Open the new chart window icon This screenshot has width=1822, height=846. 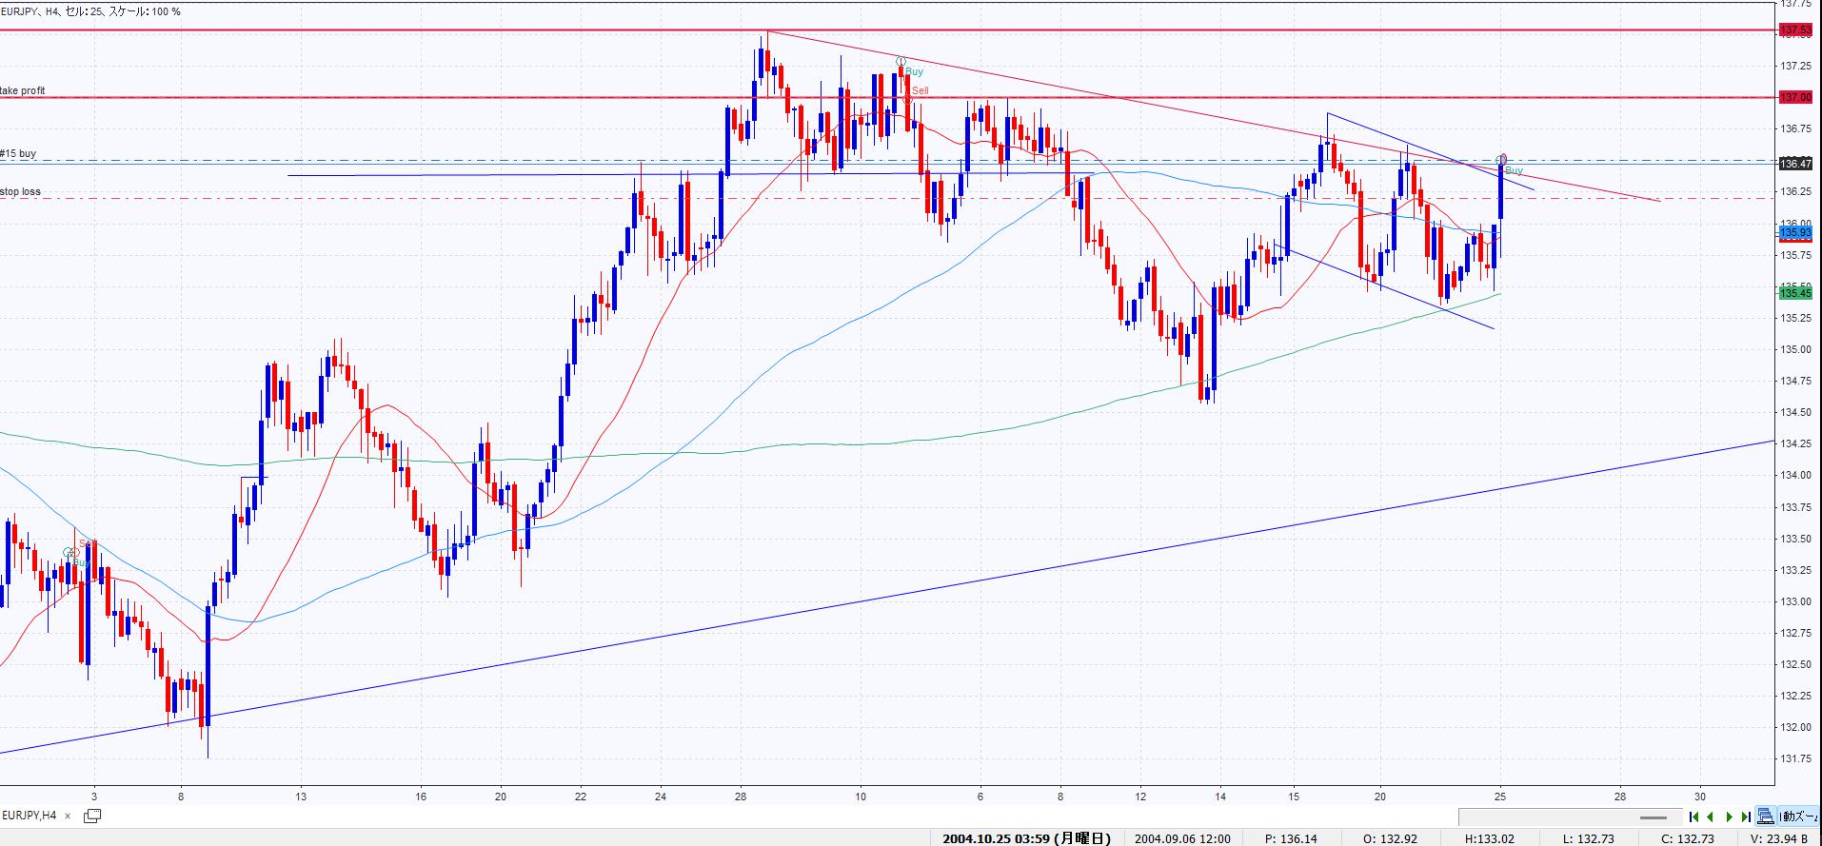92,816
